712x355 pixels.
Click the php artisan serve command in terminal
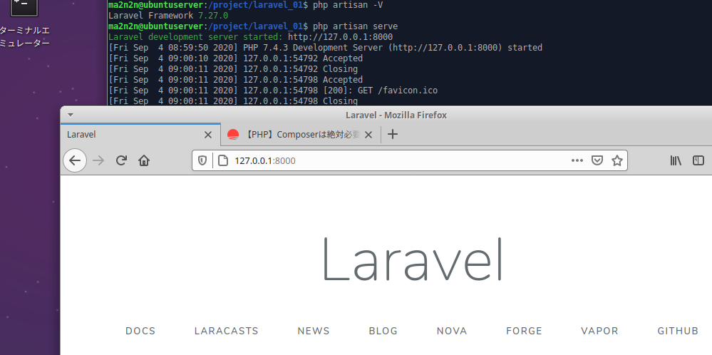click(x=355, y=26)
